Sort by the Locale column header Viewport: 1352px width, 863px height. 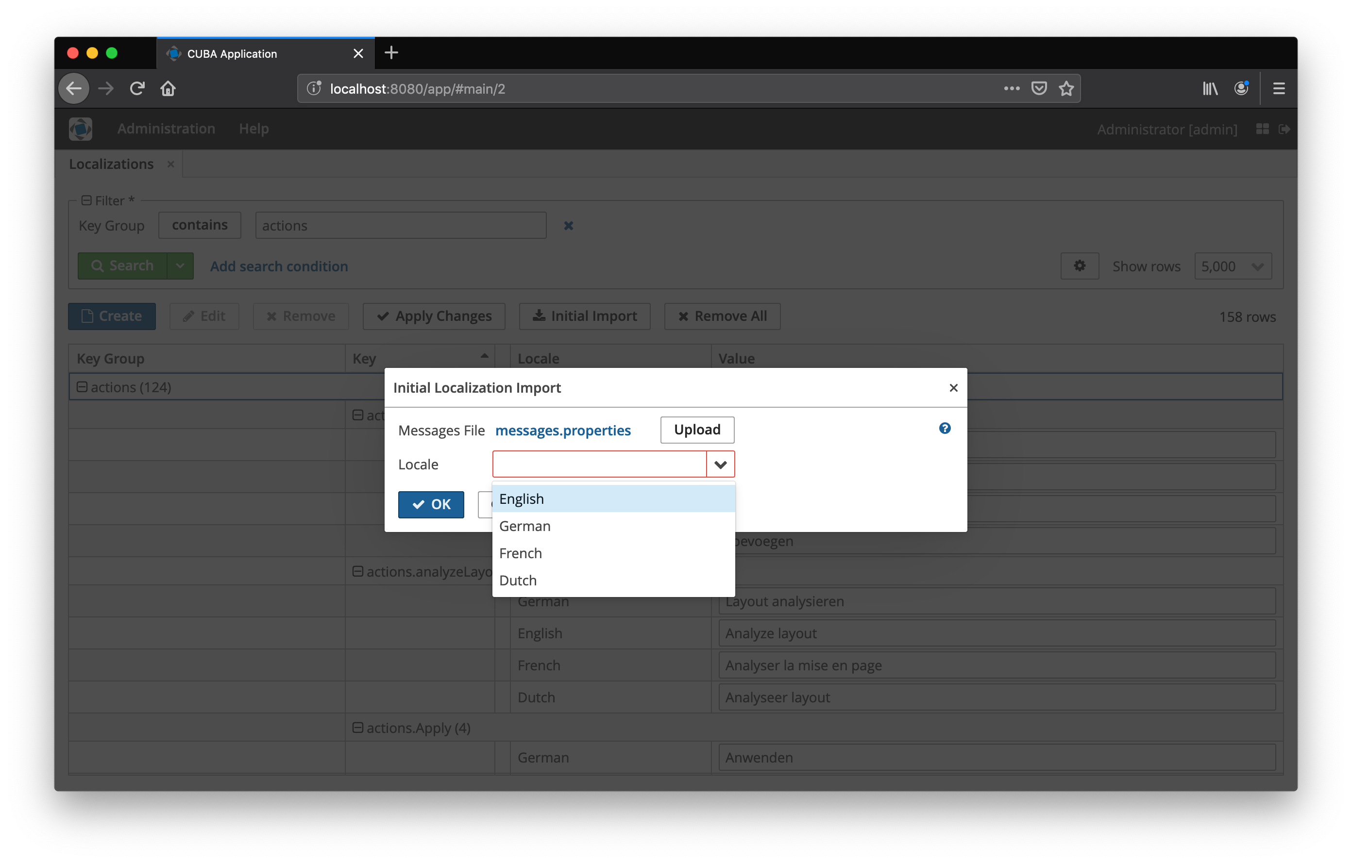pyautogui.click(x=610, y=358)
